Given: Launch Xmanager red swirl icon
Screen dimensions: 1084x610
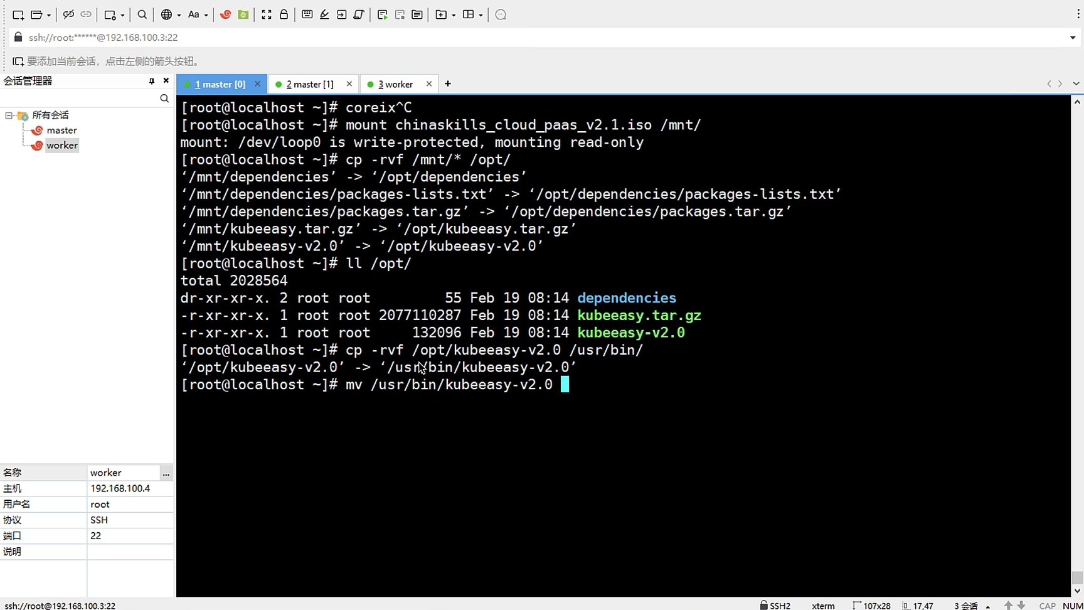Looking at the screenshot, I should click(x=225, y=14).
